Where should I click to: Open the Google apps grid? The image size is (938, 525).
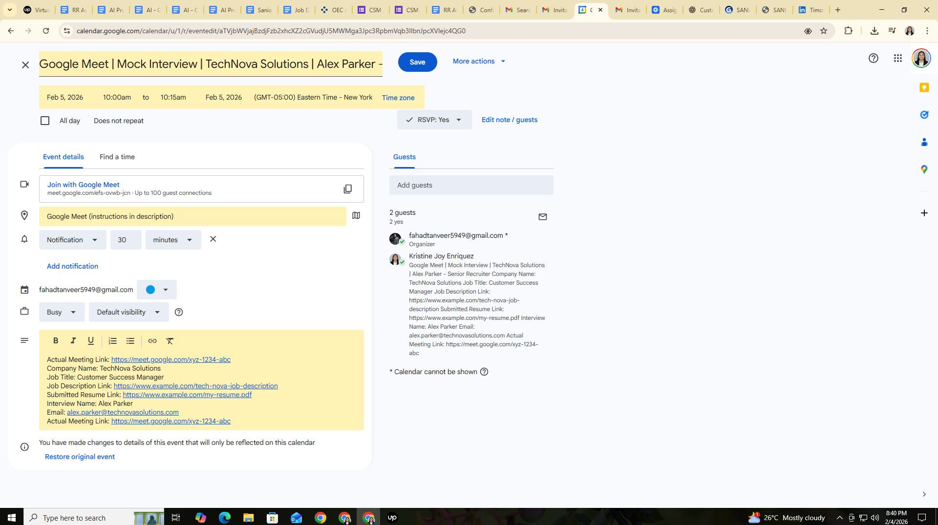click(x=898, y=59)
